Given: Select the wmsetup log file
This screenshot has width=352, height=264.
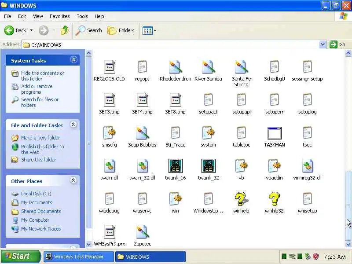Looking at the screenshot, I should coord(307,199).
